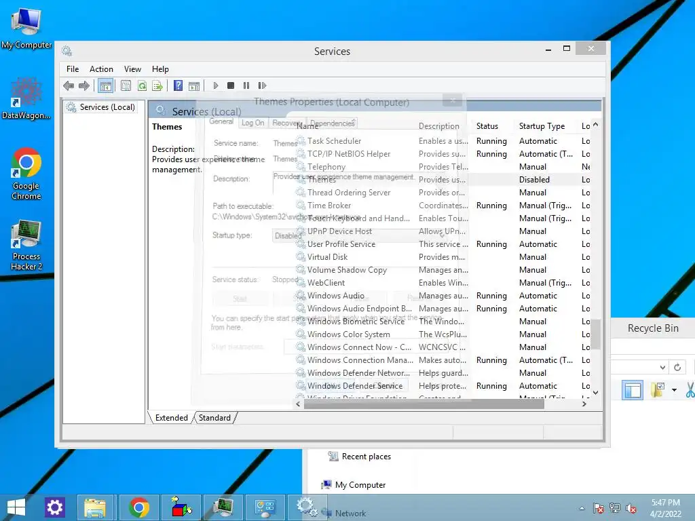Click the vertical scrollbar down arrow
Image resolution: width=695 pixels, height=521 pixels.
596,392
